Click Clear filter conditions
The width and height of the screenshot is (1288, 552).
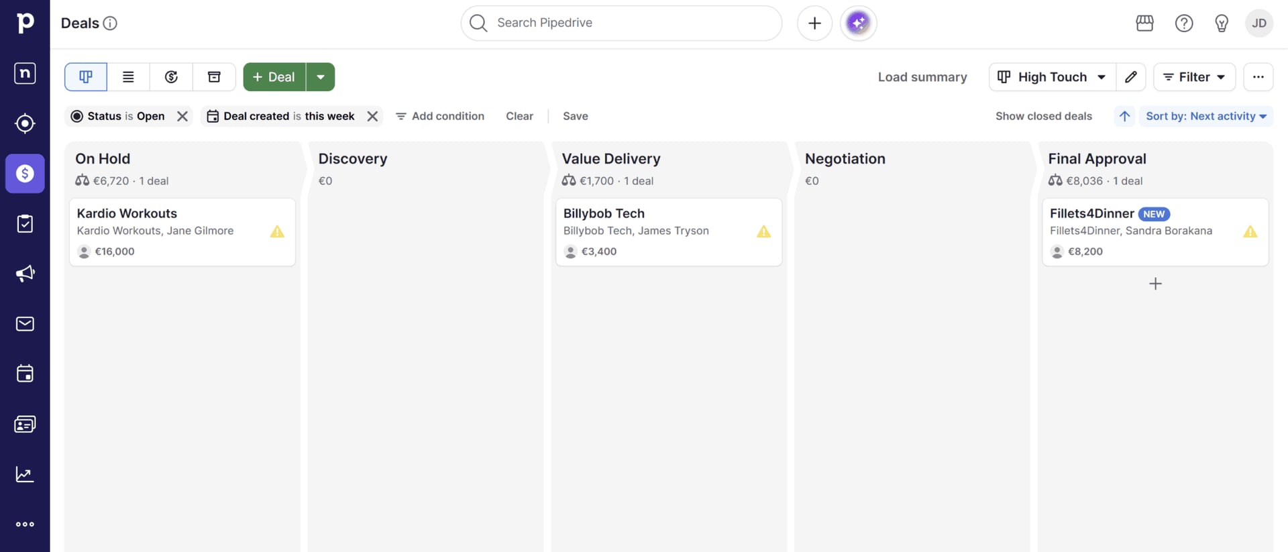pyautogui.click(x=519, y=116)
